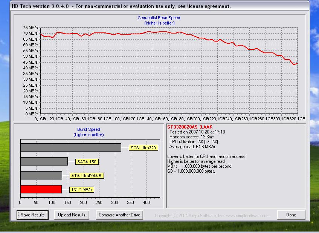Click the drive name ST3320620AS 3.AAK
Screen dimensions: 319x233
click(x=190, y=127)
